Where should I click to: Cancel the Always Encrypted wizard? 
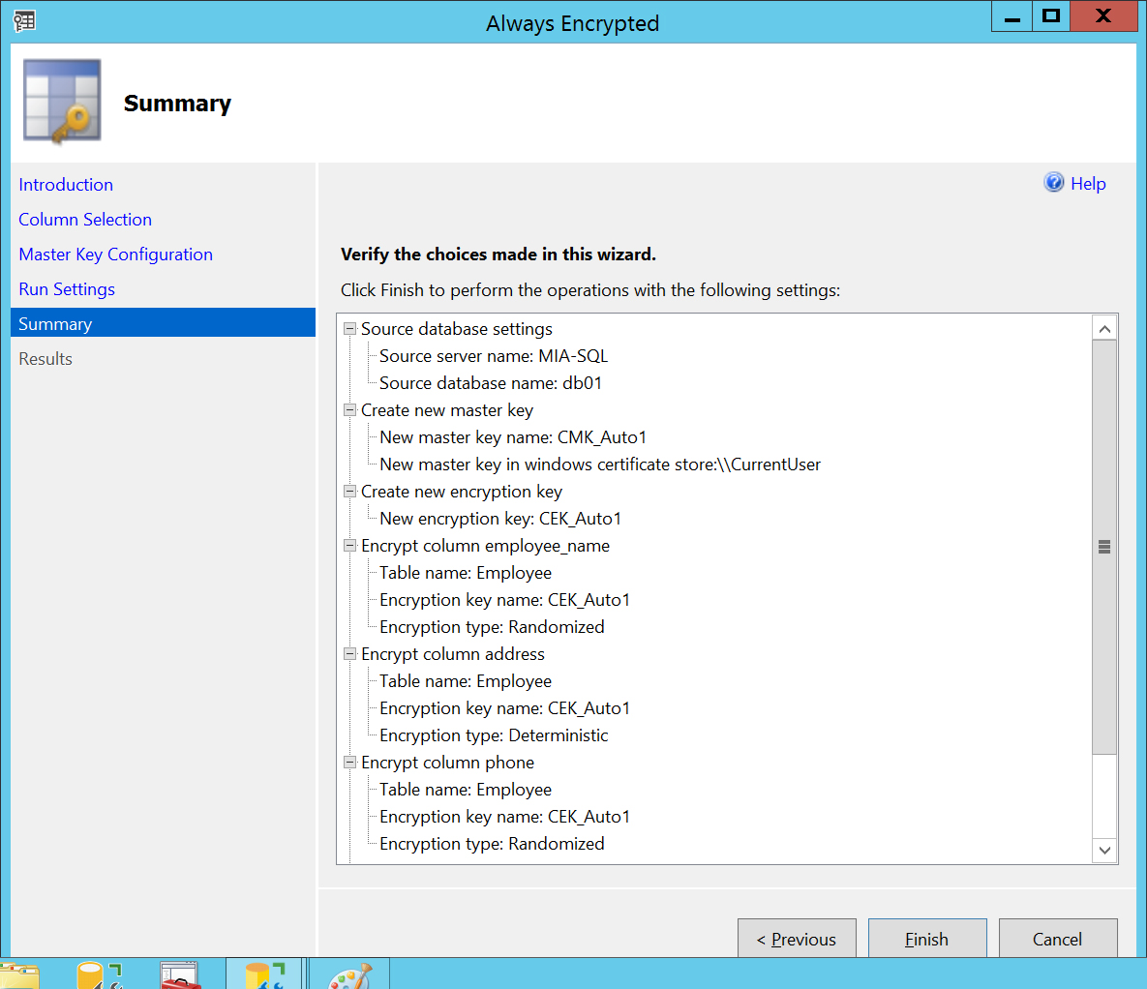coord(1058,939)
